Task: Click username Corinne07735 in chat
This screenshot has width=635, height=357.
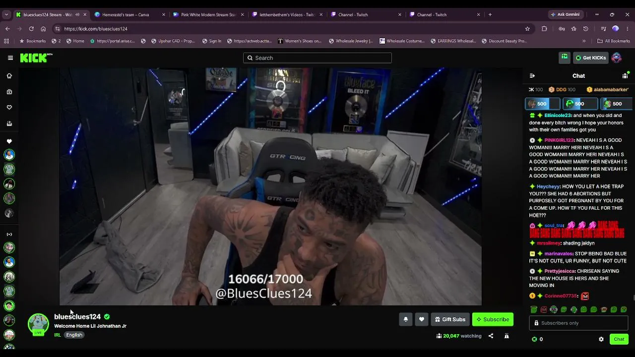Action: (561, 296)
